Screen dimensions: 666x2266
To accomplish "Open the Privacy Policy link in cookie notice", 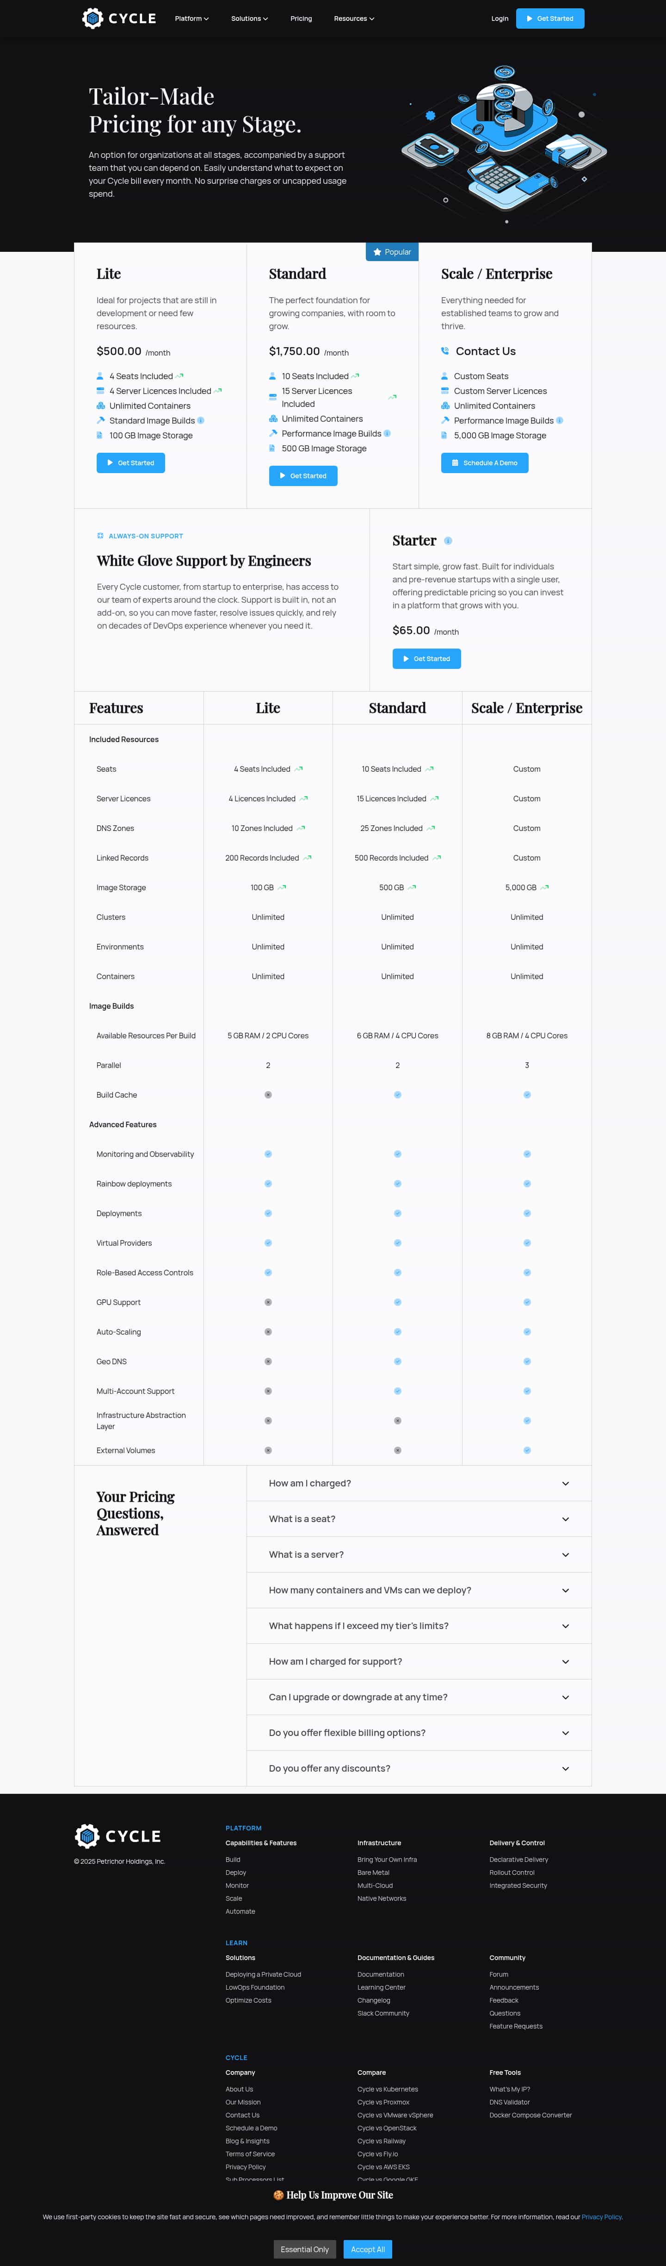I will [601, 2217].
